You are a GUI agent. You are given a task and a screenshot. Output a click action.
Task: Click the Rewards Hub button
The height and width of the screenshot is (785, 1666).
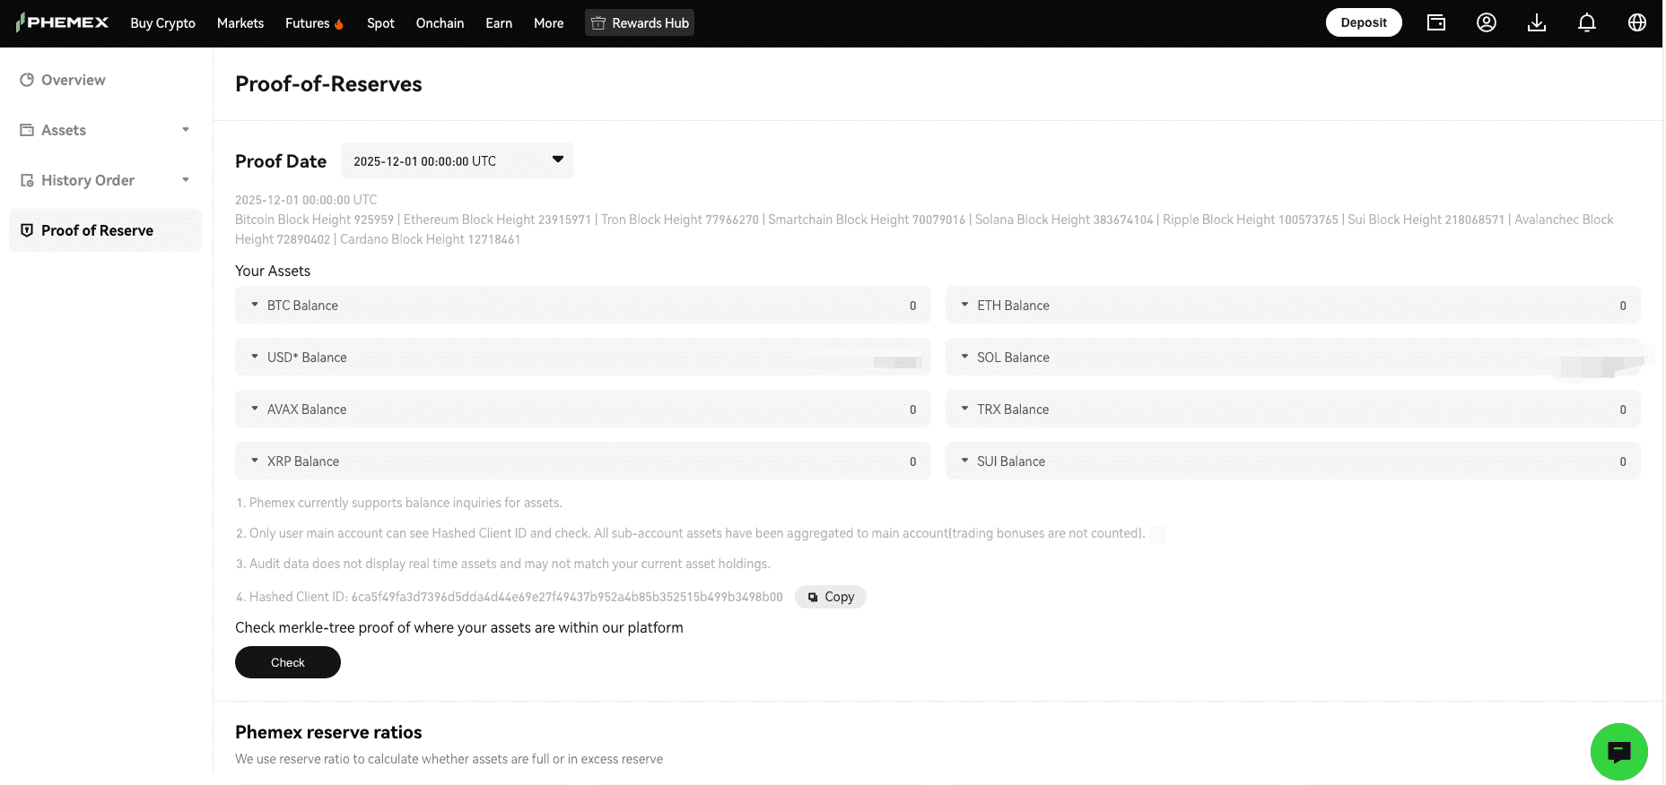(x=640, y=22)
